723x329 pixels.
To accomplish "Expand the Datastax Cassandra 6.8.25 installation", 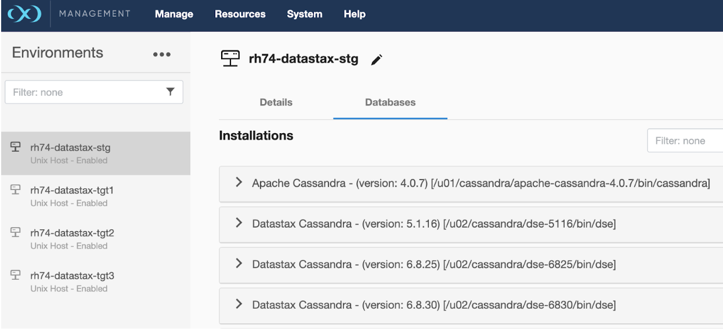I will coord(238,264).
